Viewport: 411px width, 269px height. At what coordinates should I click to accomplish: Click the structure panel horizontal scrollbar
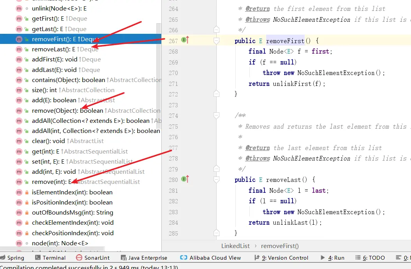(x=53, y=248)
